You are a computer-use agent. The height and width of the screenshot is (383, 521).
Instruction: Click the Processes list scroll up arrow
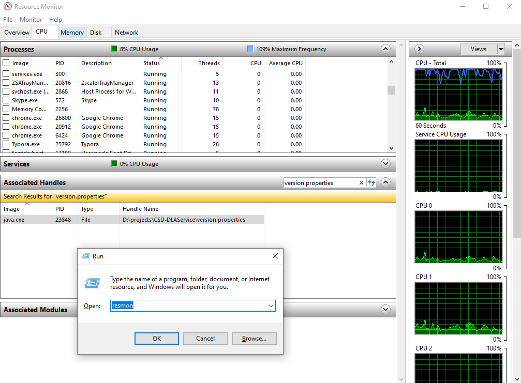point(392,62)
